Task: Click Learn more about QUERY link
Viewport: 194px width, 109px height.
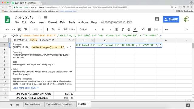Action: [x=26, y=88]
